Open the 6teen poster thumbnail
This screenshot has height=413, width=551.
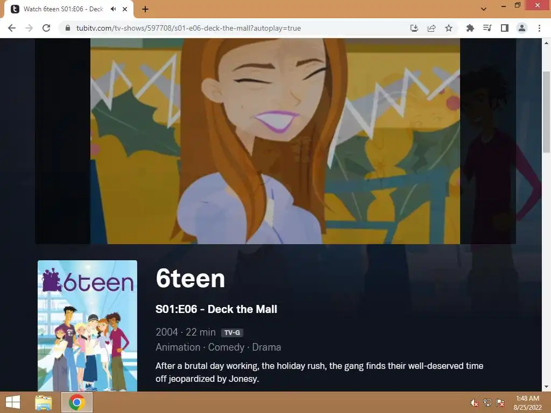[87, 325]
